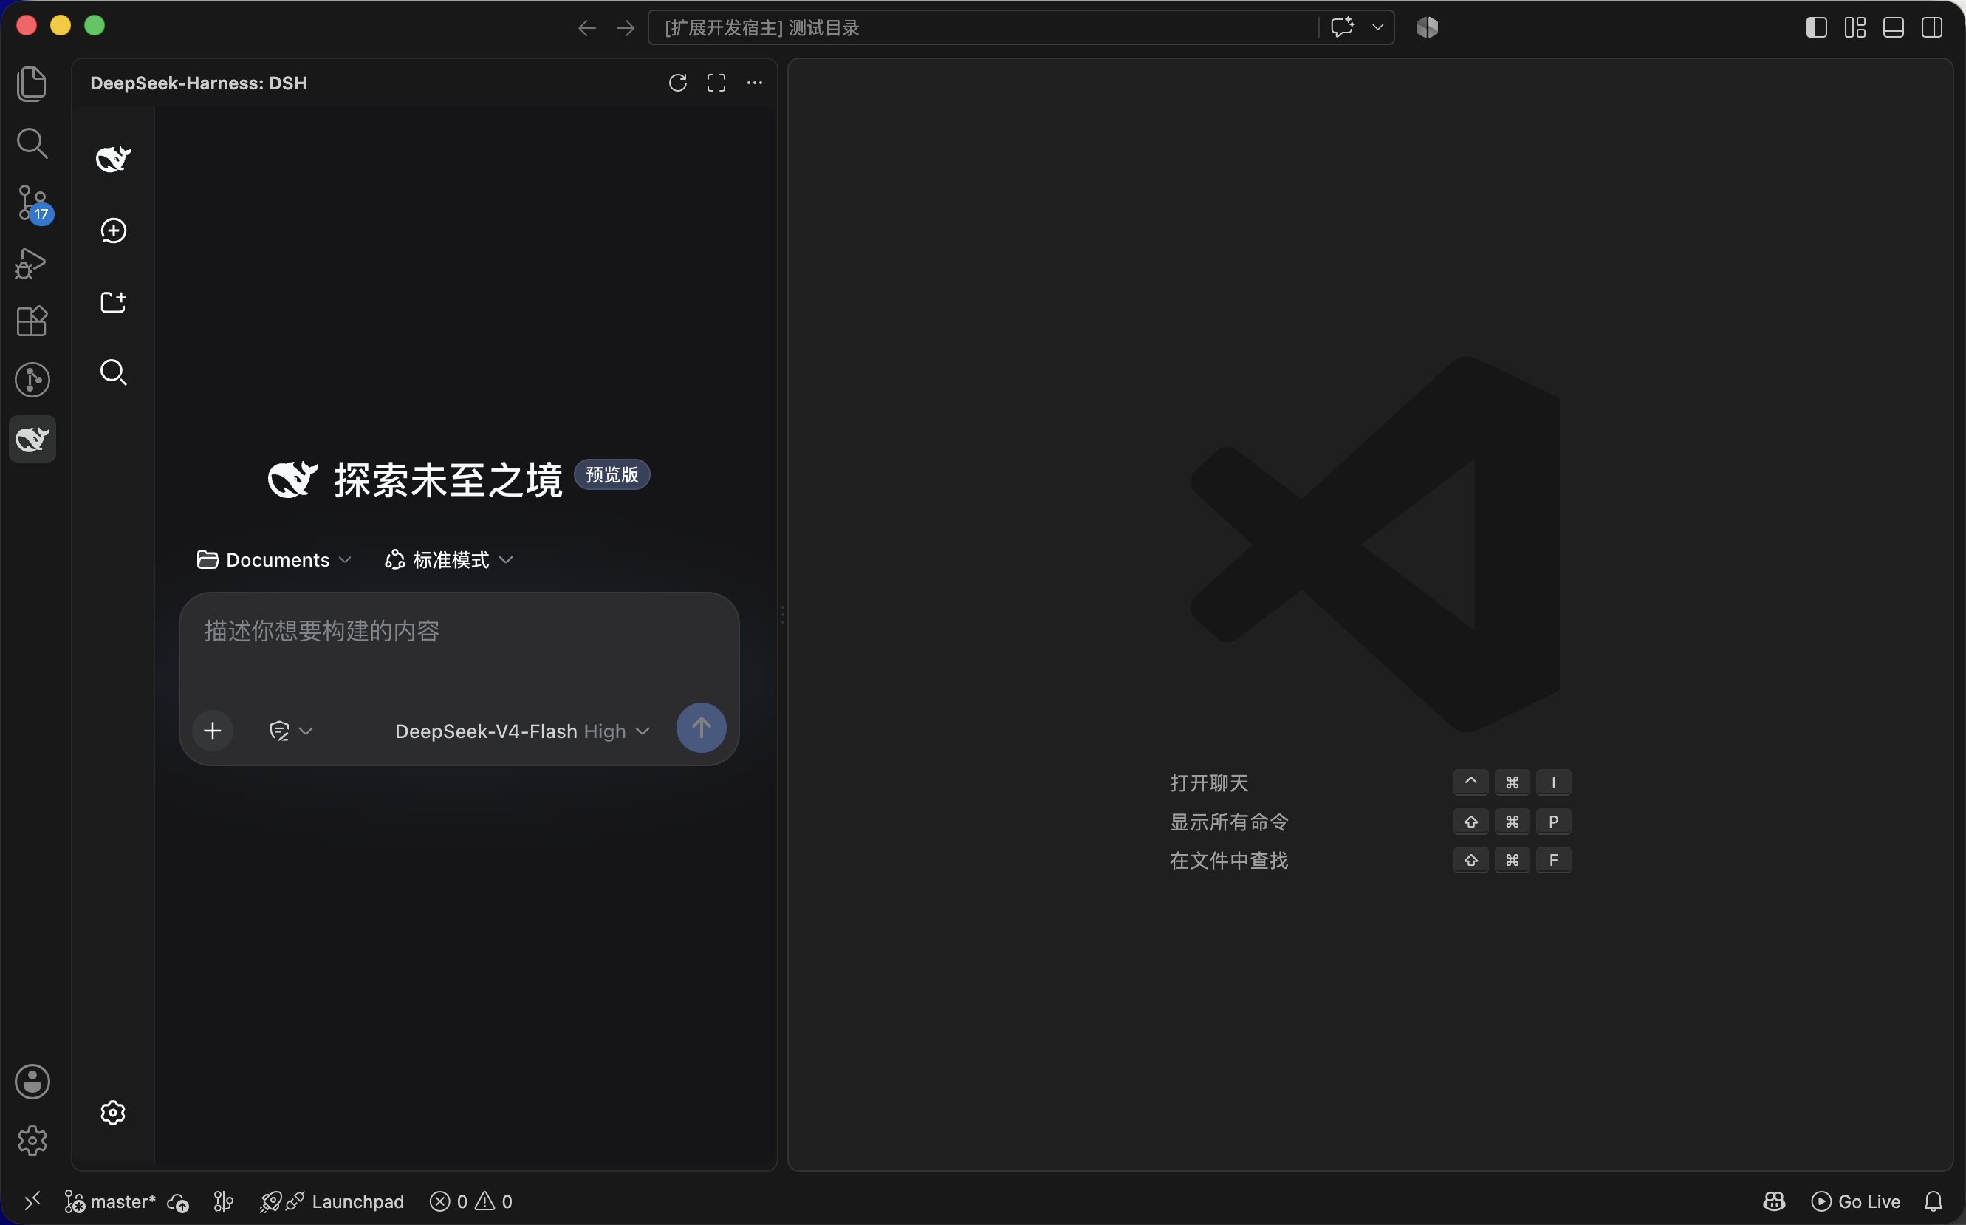This screenshot has width=1966, height=1225.
Task: Click the git branches icon next to sync
Action: (224, 1201)
